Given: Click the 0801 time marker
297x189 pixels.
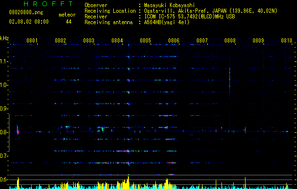Looking at the screenshot, I should pyautogui.click(x=32, y=41).
